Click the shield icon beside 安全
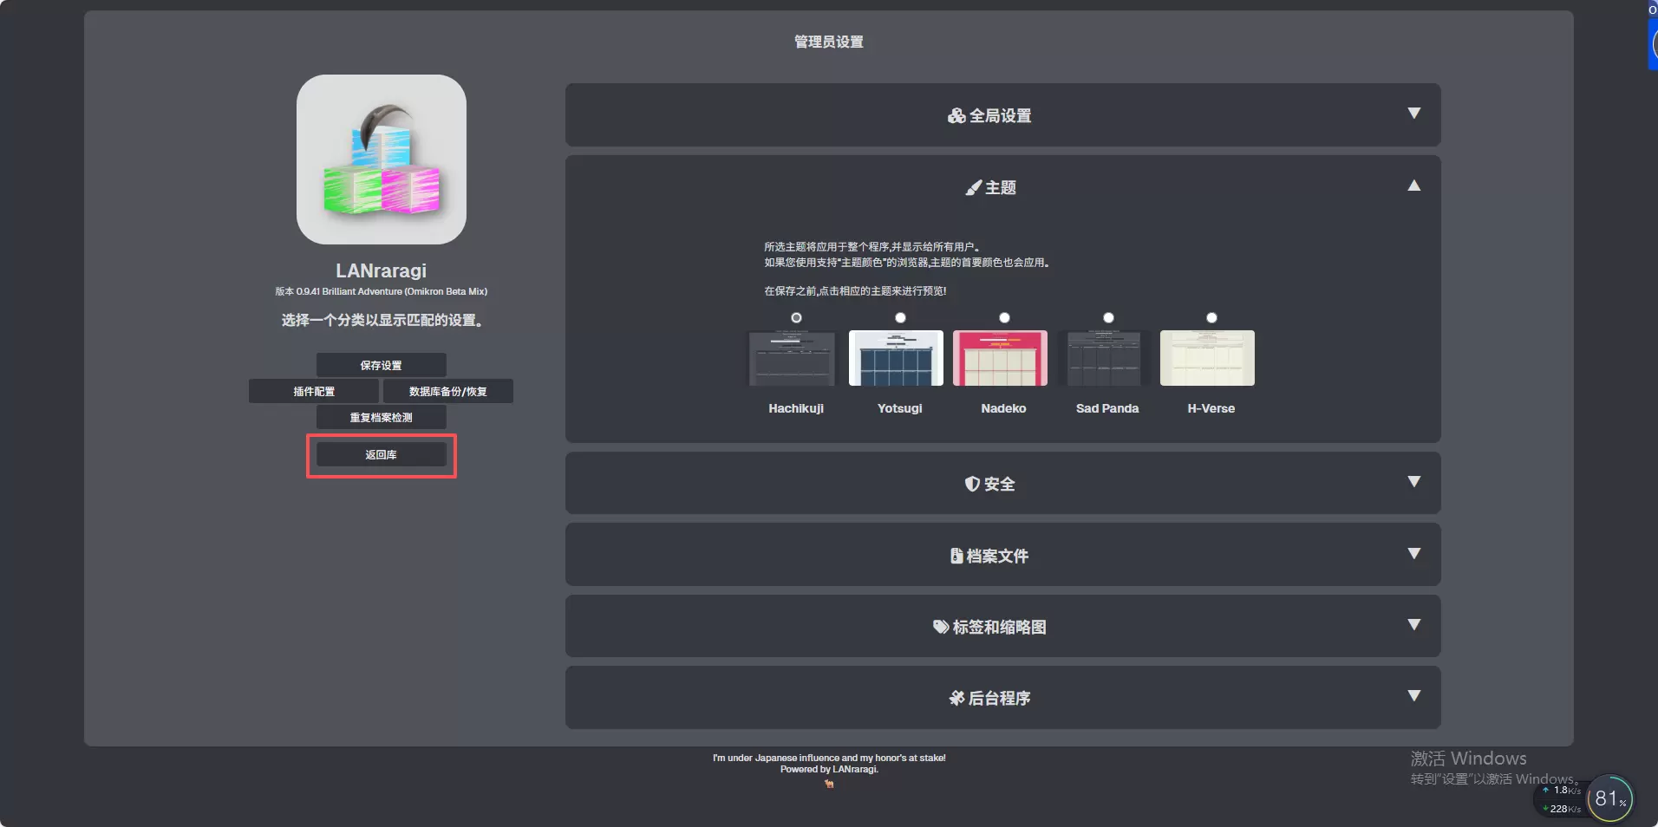1658x827 pixels. [x=972, y=484]
